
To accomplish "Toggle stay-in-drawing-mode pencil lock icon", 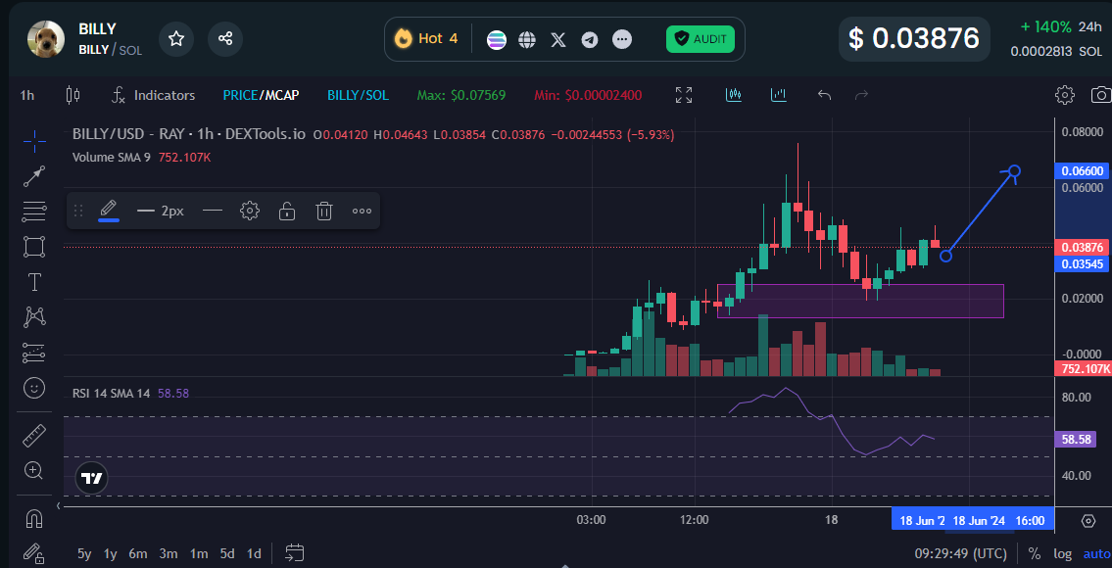I will pos(34,552).
